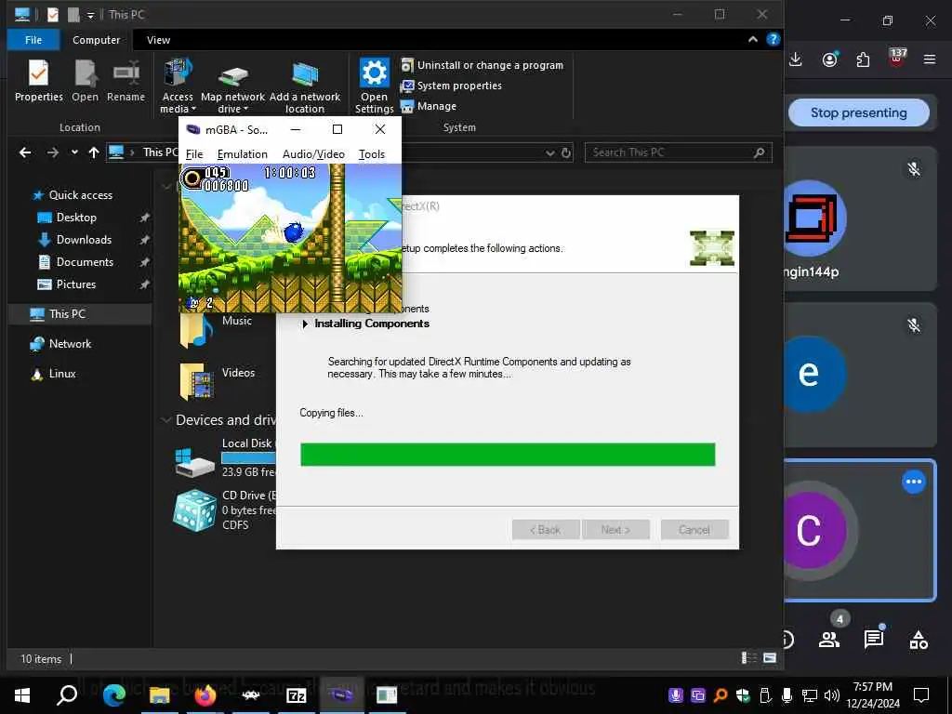Refresh the This PC view
Image resolution: width=952 pixels, height=714 pixels.
(566, 153)
